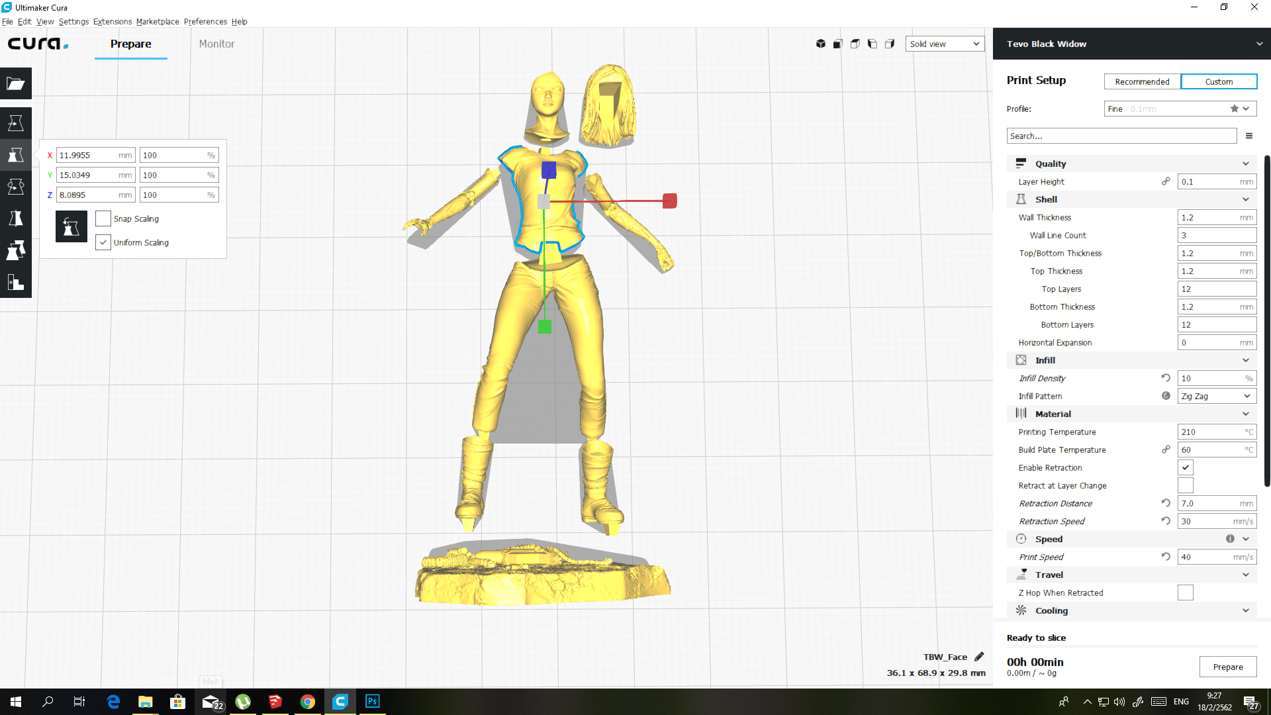The image size is (1271, 715).
Task: Check Retract at Layer Change
Action: (x=1186, y=485)
